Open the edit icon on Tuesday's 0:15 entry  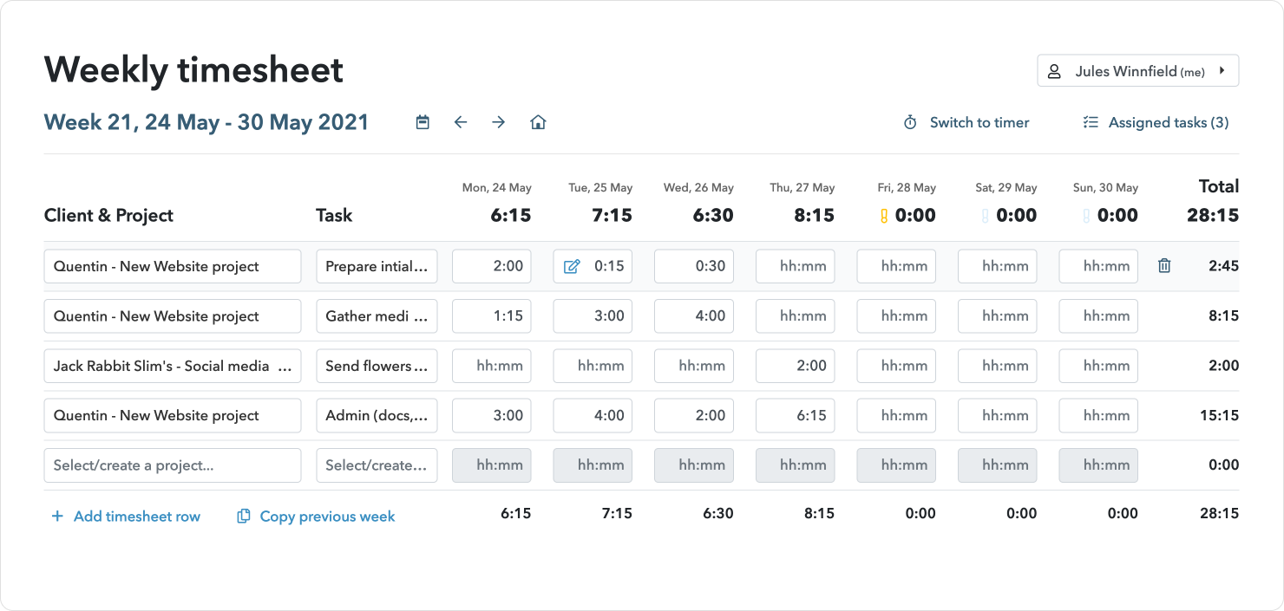click(572, 266)
